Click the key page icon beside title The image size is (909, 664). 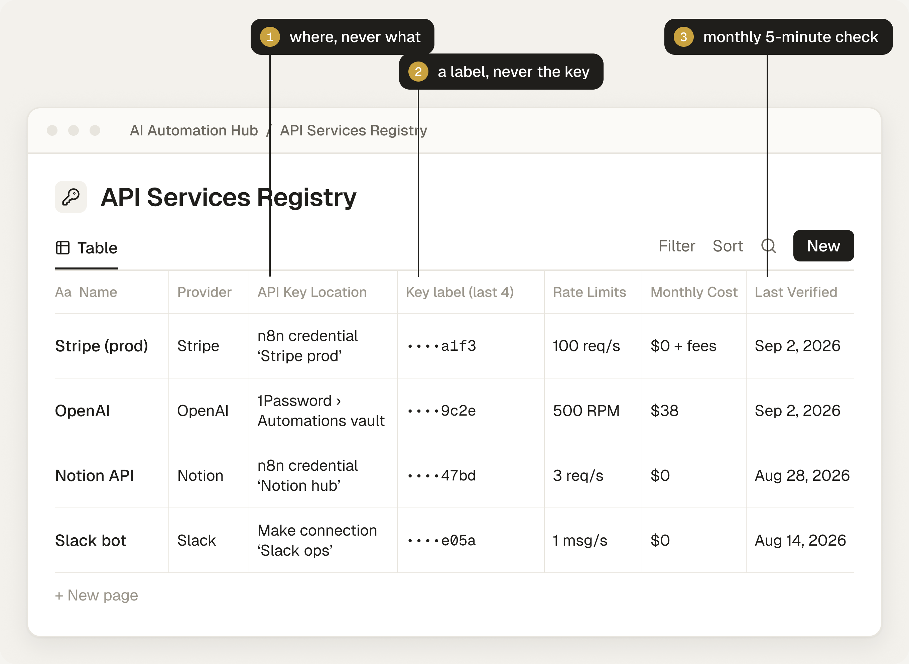[71, 197]
